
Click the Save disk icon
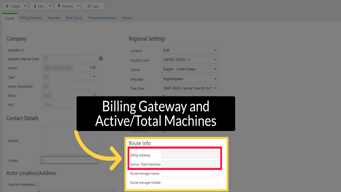click(x=89, y=6)
